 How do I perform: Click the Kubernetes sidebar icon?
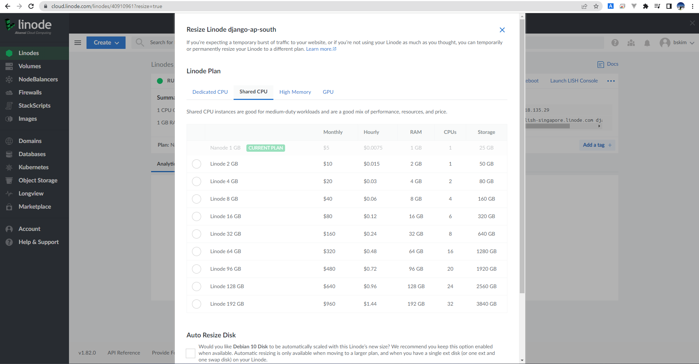coord(9,167)
